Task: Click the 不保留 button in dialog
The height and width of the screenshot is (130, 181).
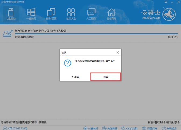Action: (x=75, y=77)
